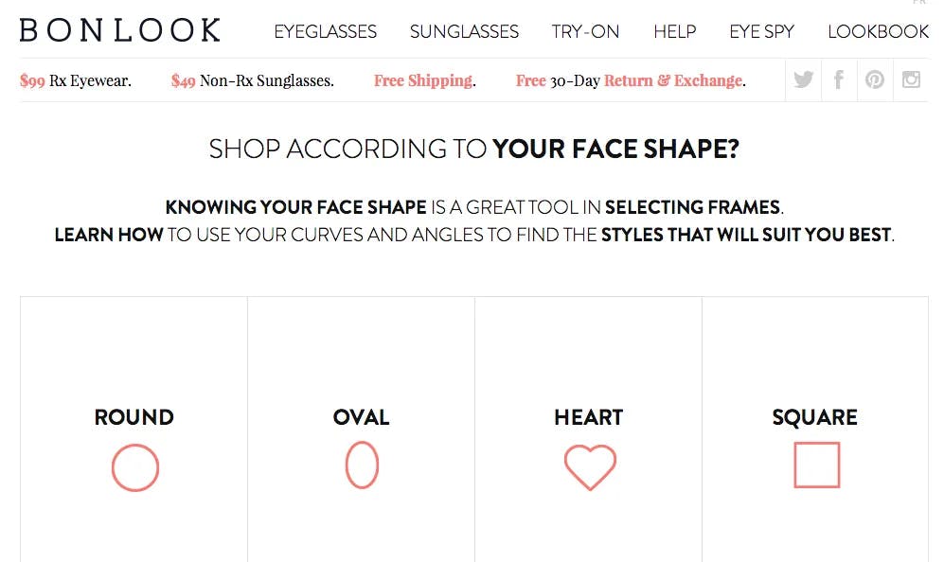Open the Pinterest social icon
This screenshot has width=944, height=562.
[875, 79]
